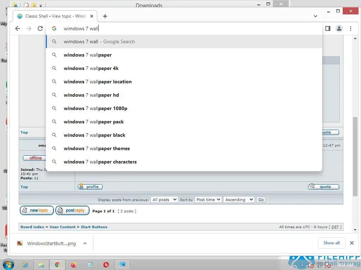Open Internet Explorer from the taskbar
Viewport: 361px width, 270px height.
click(x=25, y=265)
